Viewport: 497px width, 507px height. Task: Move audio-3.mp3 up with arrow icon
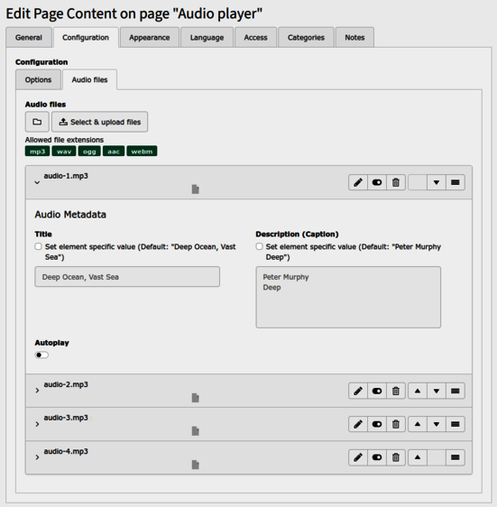coord(418,424)
